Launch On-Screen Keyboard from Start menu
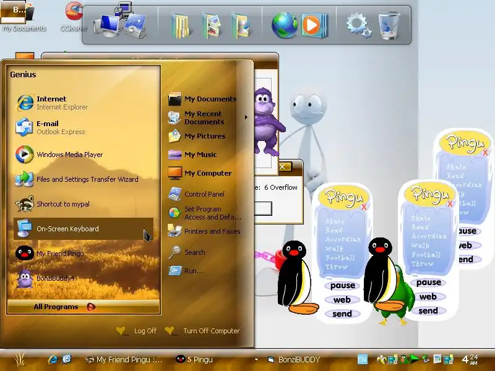The image size is (495, 371). [x=84, y=229]
